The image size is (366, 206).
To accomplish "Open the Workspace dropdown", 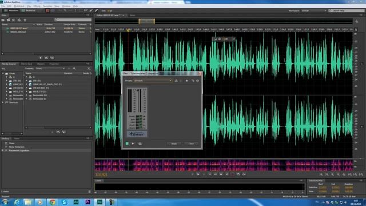I will pos(314,11).
